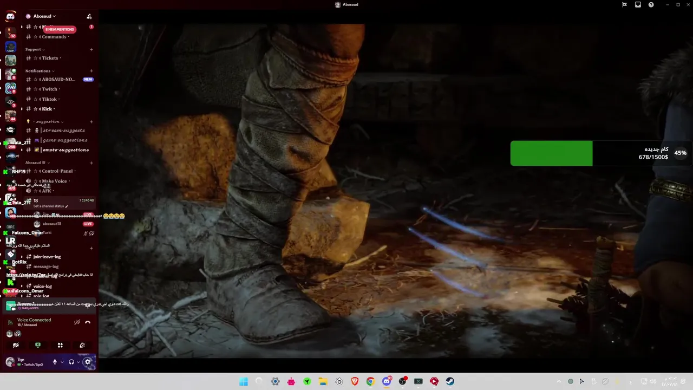Mute the microphone in the user panel

(55, 362)
